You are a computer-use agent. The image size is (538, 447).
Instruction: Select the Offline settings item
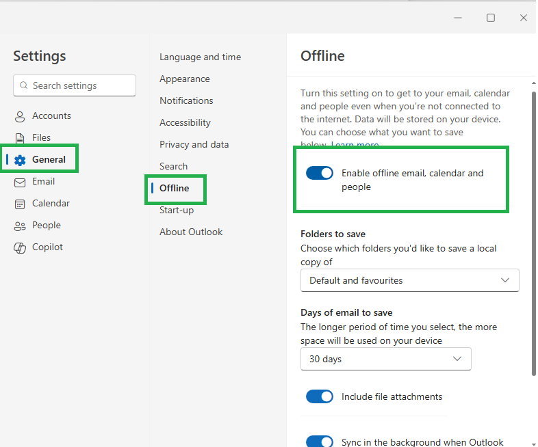point(175,188)
